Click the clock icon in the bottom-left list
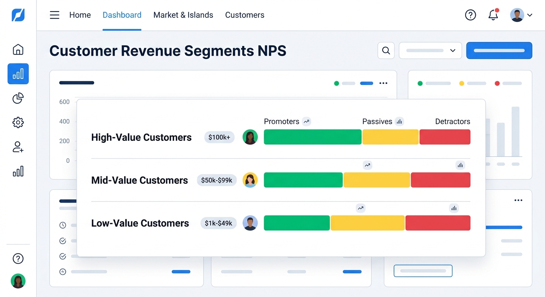Viewport: 545px width, 297px height. tap(63, 225)
